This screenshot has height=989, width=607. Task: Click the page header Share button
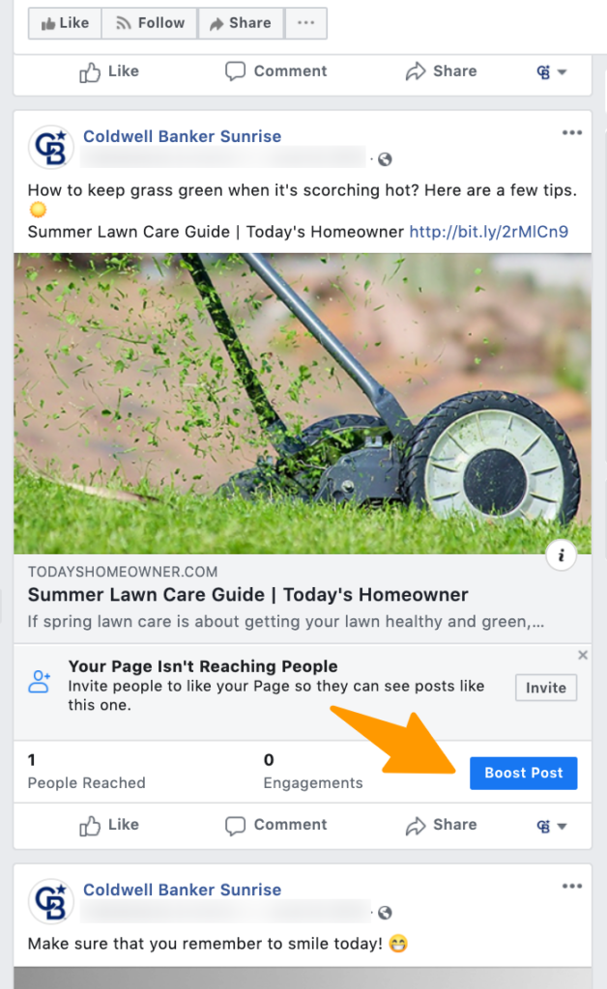point(241,23)
